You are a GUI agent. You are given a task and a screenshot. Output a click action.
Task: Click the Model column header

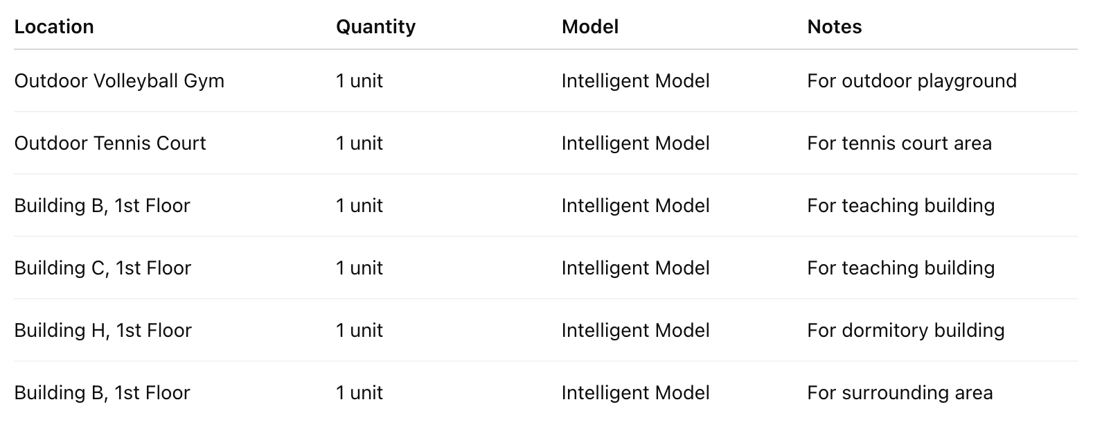click(589, 27)
